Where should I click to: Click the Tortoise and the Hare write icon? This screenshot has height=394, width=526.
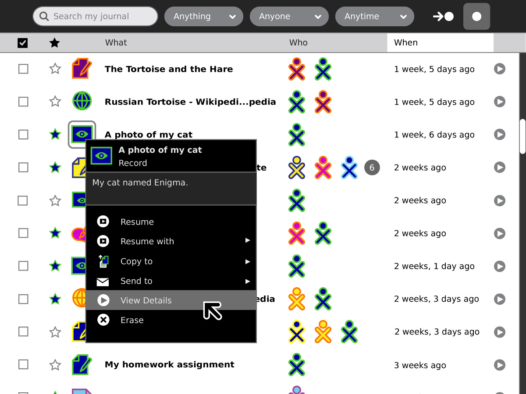point(82,69)
